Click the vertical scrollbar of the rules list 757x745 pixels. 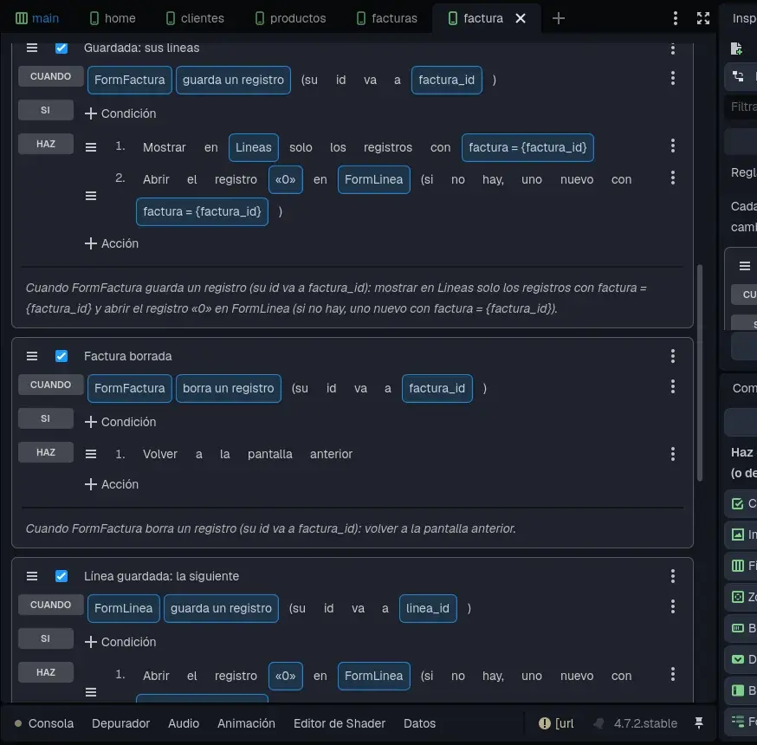(x=700, y=372)
